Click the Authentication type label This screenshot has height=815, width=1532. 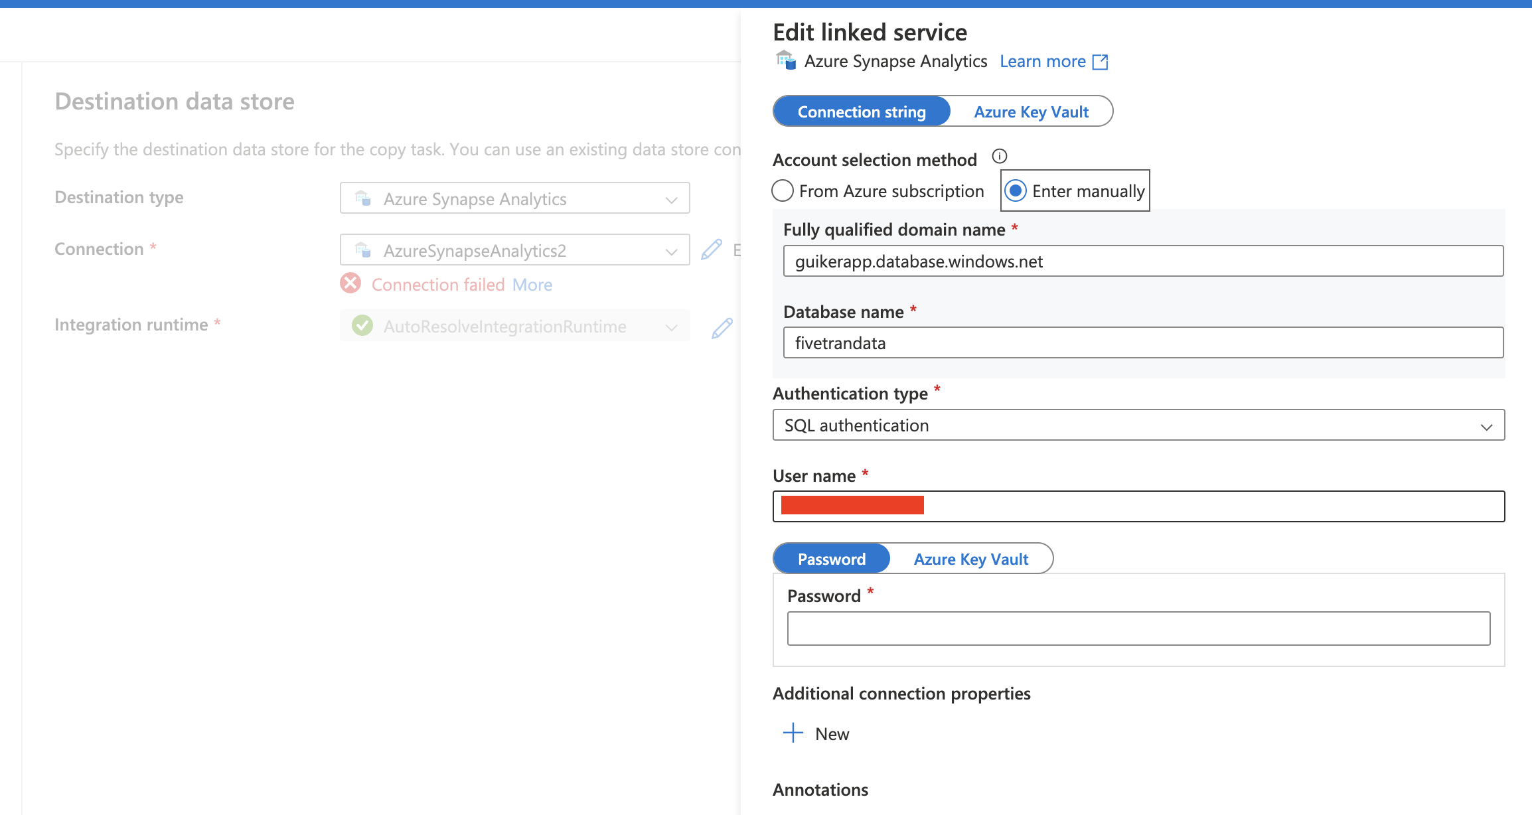(850, 394)
